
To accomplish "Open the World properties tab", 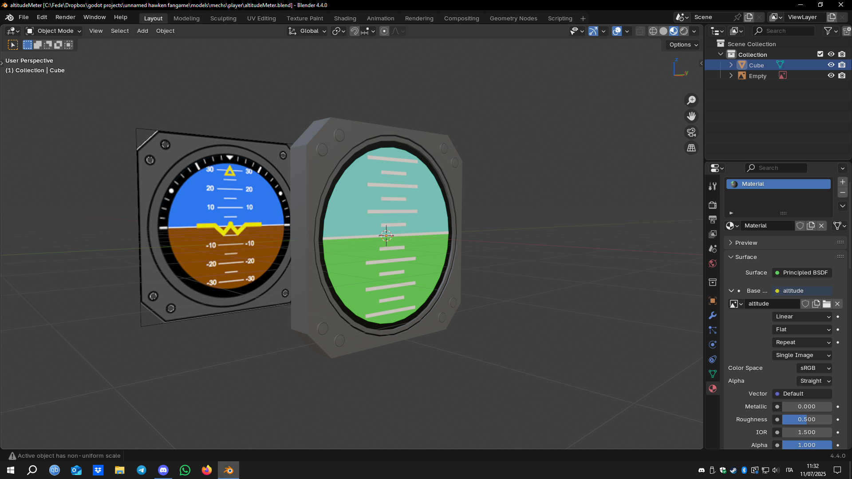I will point(713,263).
